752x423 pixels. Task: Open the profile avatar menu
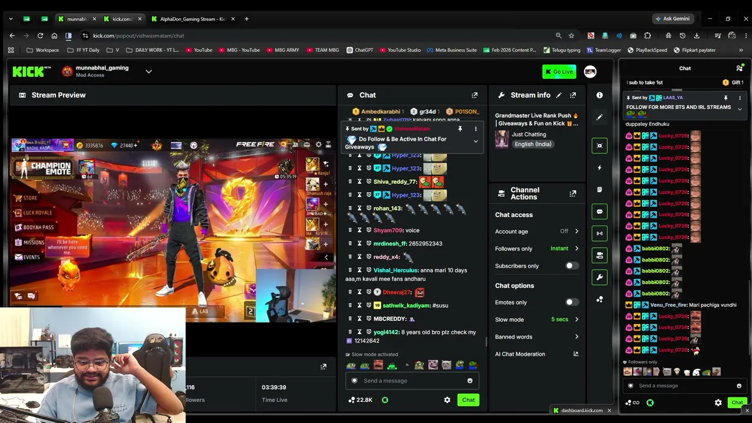click(590, 72)
